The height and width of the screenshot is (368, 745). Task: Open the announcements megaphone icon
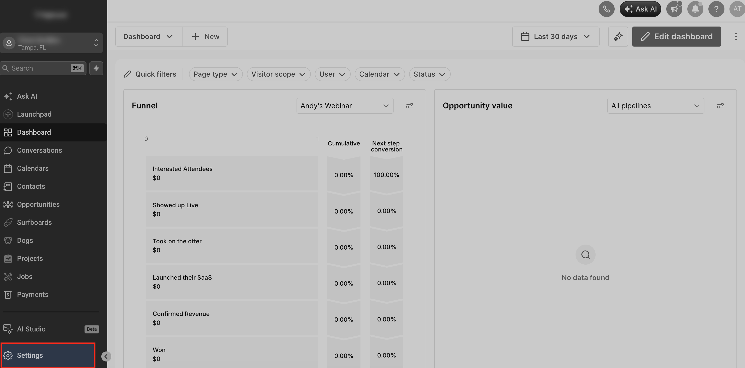click(x=674, y=9)
